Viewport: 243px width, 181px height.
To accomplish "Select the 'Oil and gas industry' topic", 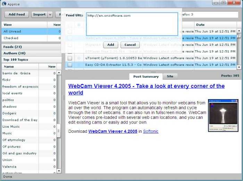I will (29, 153).
